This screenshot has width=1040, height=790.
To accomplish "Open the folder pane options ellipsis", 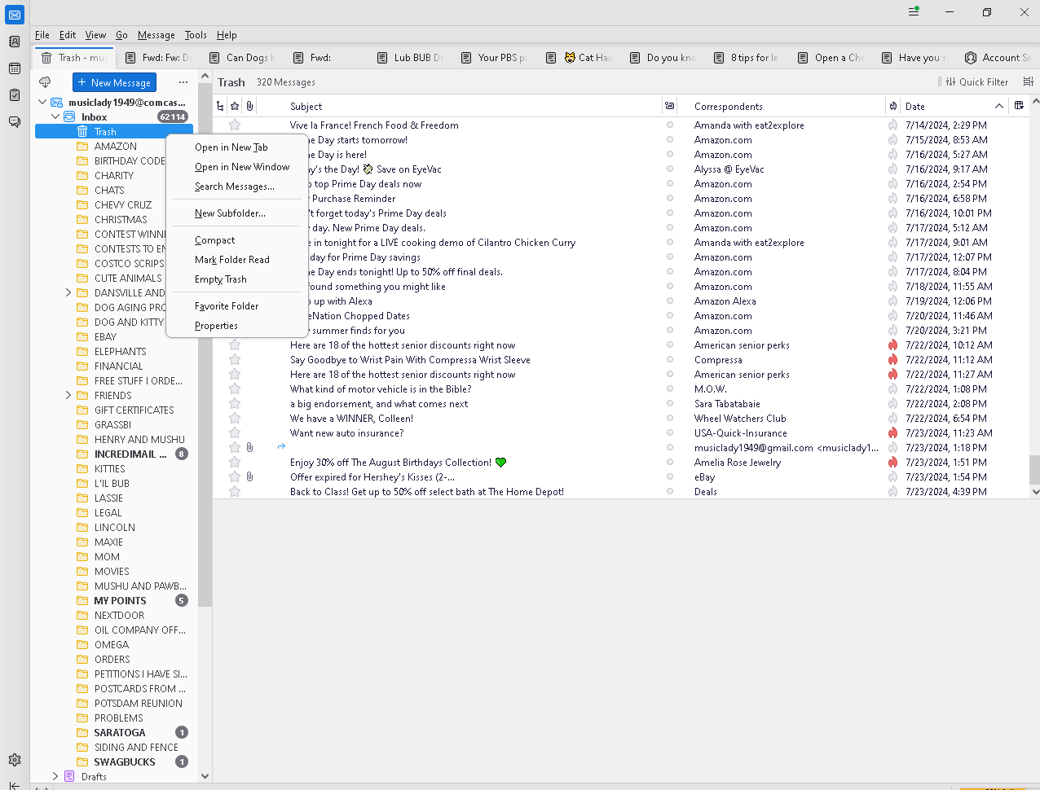I will (x=183, y=82).
